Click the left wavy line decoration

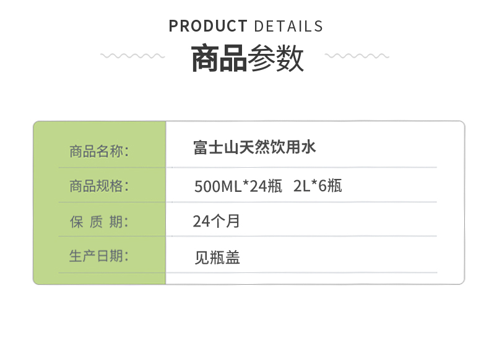click(132, 56)
